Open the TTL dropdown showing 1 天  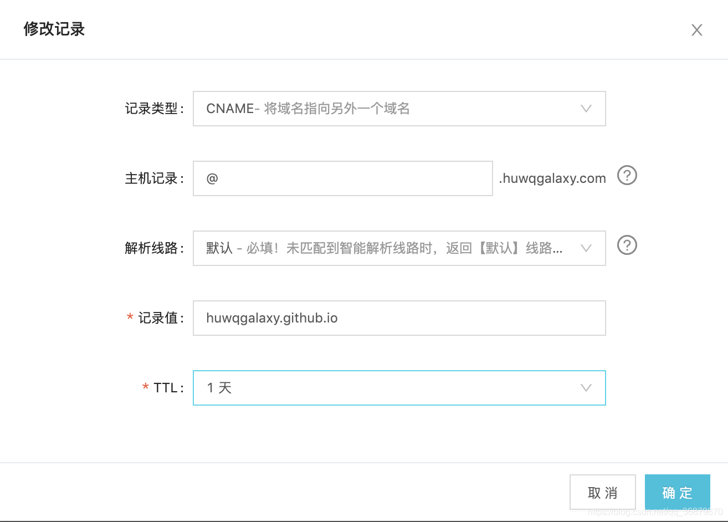point(399,388)
